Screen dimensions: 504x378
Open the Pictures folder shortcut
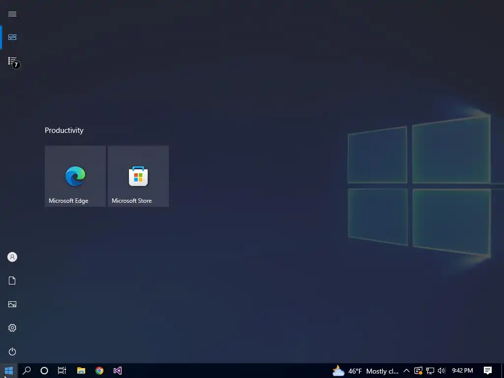pyautogui.click(x=12, y=304)
